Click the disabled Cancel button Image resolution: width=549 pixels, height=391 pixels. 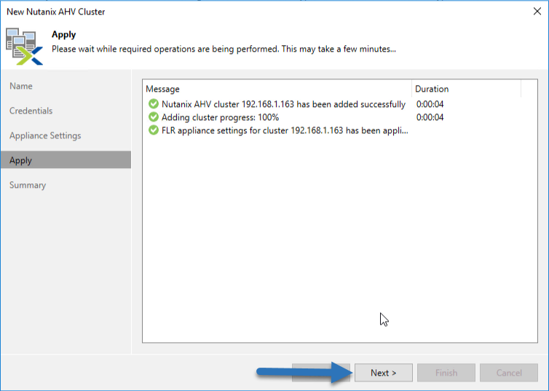click(x=509, y=373)
